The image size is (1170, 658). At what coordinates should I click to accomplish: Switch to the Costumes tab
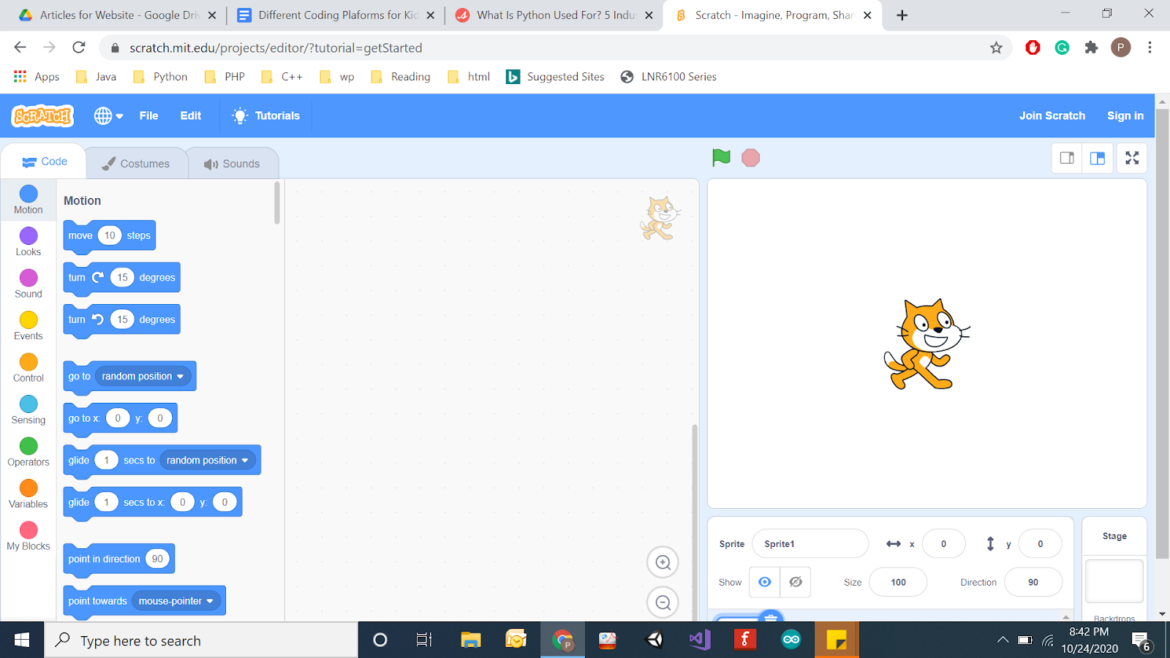click(x=136, y=164)
